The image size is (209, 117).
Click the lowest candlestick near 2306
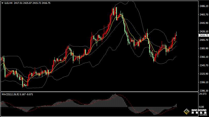(27, 84)
